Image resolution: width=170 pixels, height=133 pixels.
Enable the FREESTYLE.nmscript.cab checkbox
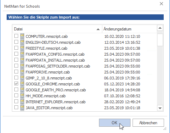(x=16, y=48)
